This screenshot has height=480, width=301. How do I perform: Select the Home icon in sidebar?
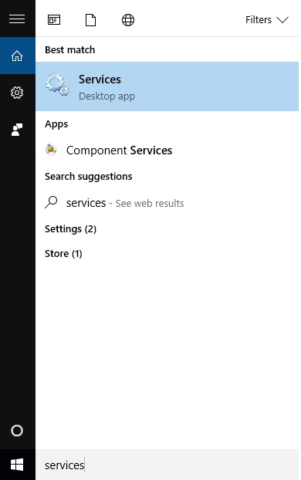(x=17, y=56)
